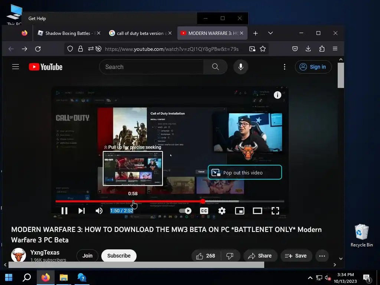380x285 pixels.
Task: Enter full screen mode
Action: (275, 211)
